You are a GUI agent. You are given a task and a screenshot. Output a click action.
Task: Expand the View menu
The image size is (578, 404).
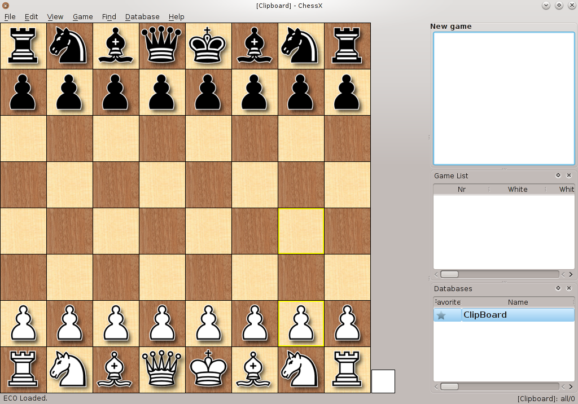(55, 16)
